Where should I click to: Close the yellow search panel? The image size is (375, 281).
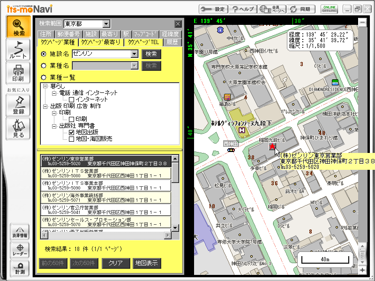178,24
